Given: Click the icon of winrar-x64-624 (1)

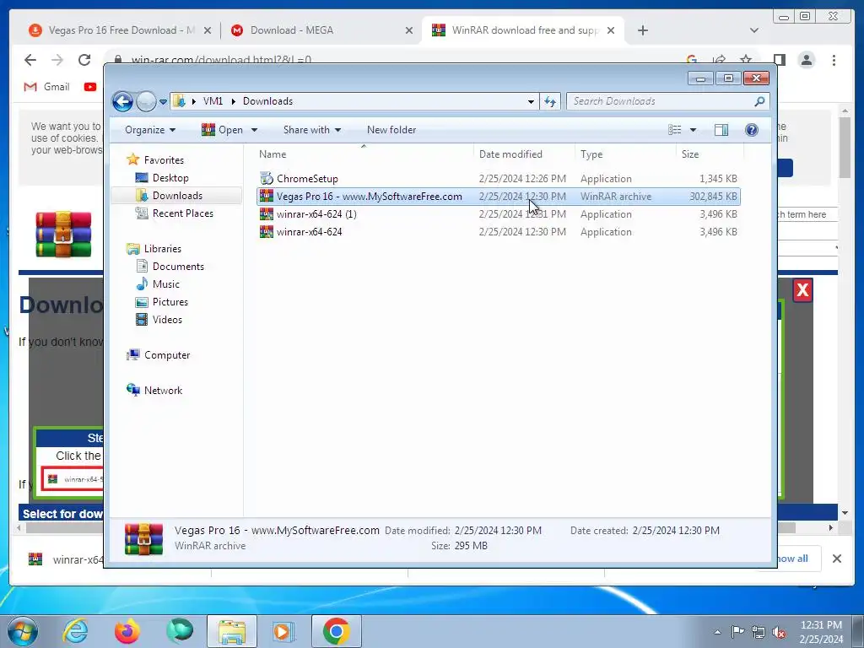Looking at the screenshot, I should pyautogui.click(x=267, y=213).
